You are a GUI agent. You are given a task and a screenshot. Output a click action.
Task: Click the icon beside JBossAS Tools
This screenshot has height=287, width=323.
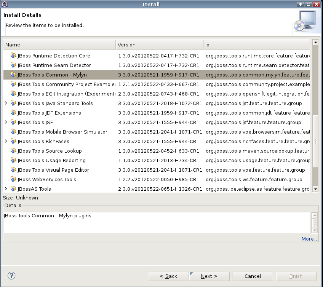pyautogui.click(x=13, y=189)
